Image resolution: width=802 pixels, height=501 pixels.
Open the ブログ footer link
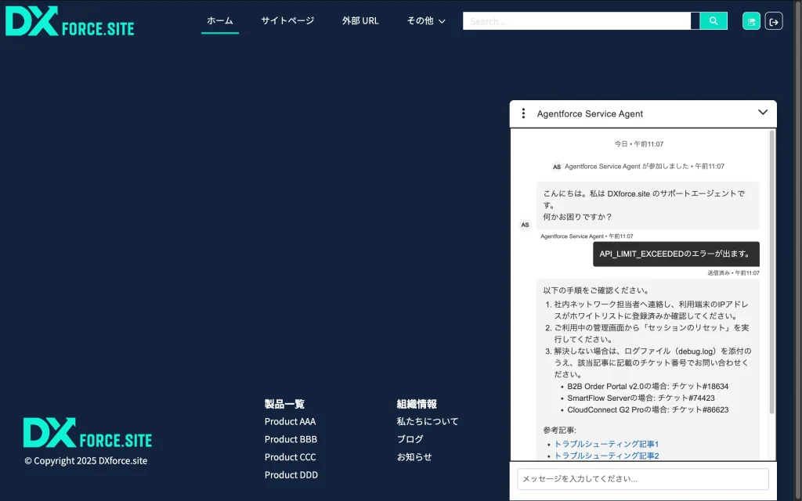point(410,439)
